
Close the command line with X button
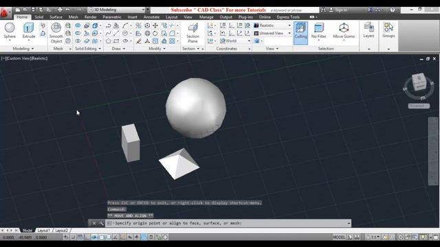pos(94,223)
